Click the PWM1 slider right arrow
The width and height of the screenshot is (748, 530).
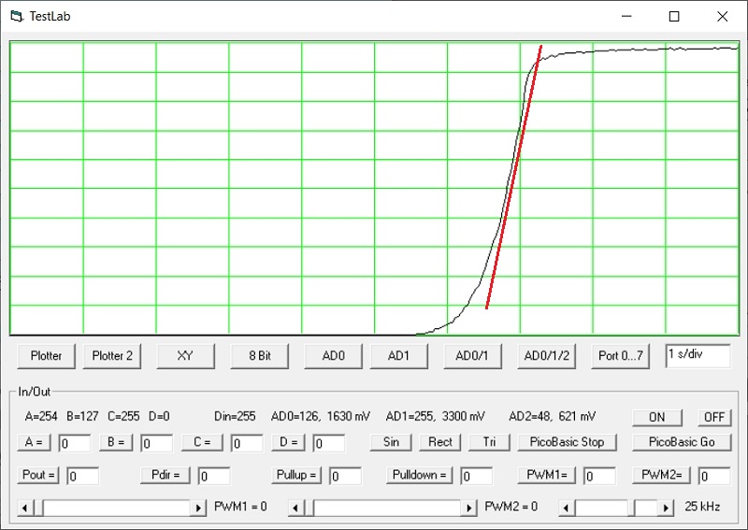(198, 508)
